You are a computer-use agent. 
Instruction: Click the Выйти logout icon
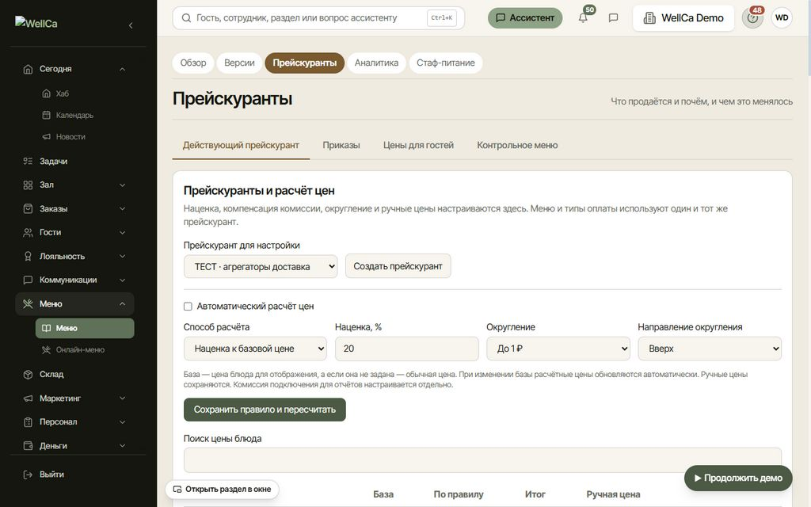click(x=28, y=475)
